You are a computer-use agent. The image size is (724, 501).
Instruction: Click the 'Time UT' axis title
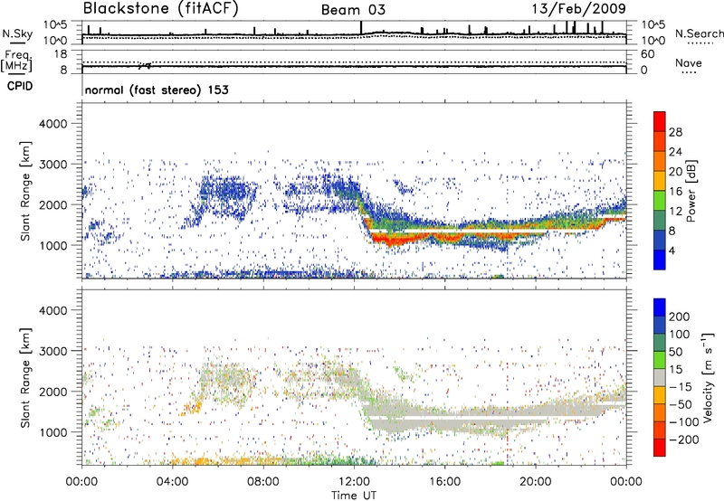pyautogui.click(x=354, y=496)
